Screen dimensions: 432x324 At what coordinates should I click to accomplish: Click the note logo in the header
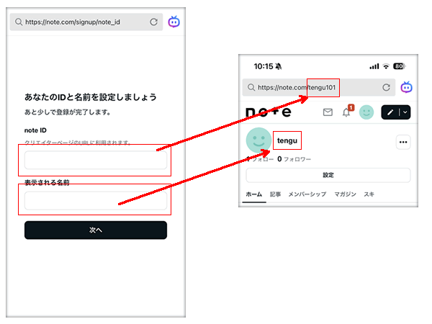[x=269, y=112]
